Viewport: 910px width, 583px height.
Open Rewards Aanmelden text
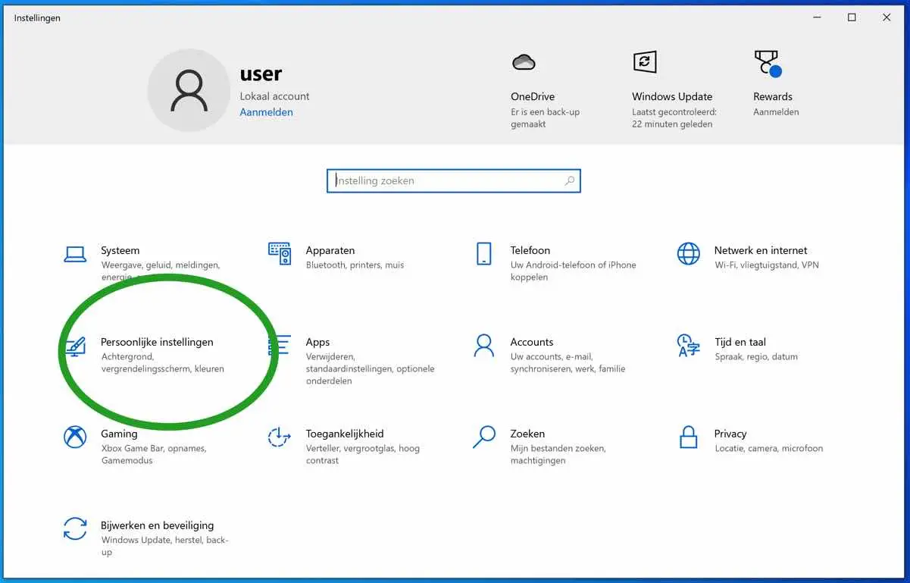[x=776, y=112]
